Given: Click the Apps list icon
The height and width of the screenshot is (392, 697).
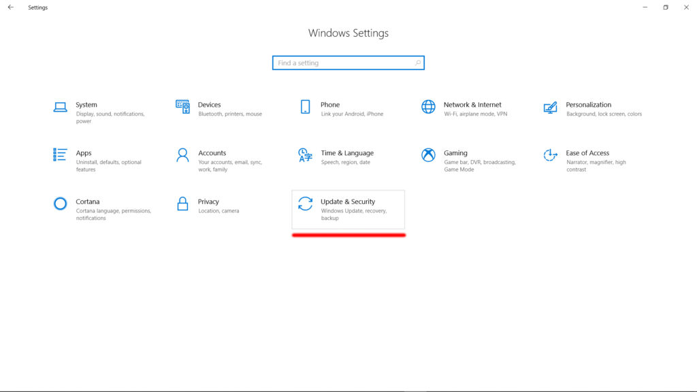Looking at the screenshot, I should (60, 154).
